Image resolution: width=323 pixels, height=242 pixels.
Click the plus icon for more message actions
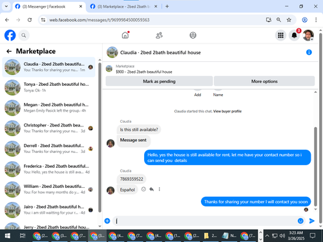click(x=107, y=221)
